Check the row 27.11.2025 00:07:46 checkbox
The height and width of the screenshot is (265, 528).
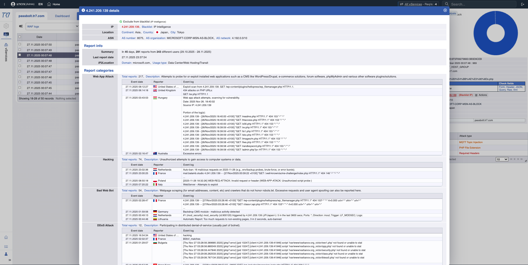(x=20, y=77)
